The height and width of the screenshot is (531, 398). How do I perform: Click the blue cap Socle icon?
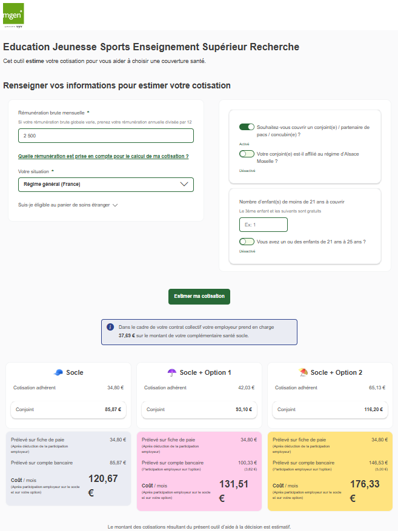58,372
